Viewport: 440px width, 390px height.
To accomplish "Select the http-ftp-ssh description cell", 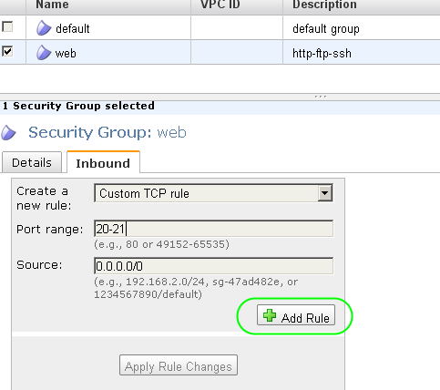I will coord(322,53).
